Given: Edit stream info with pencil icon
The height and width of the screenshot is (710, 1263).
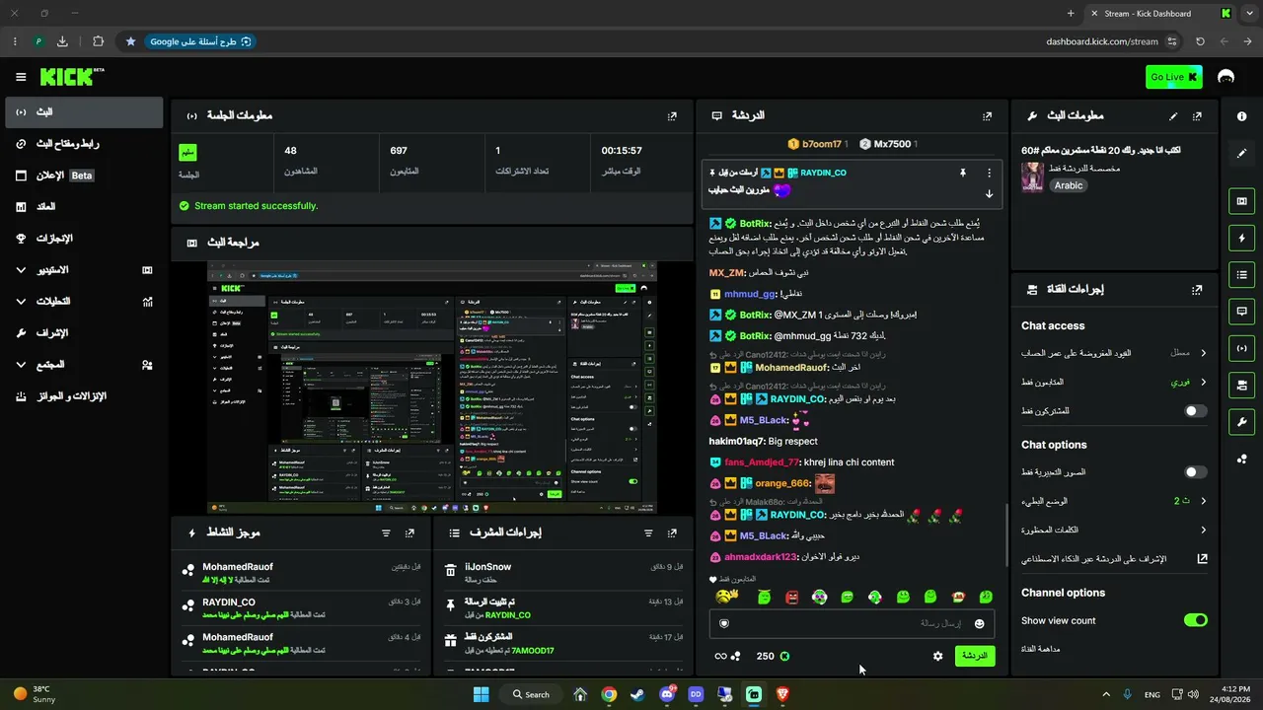Looking at the screenshot, I should tap(1173, 116).
